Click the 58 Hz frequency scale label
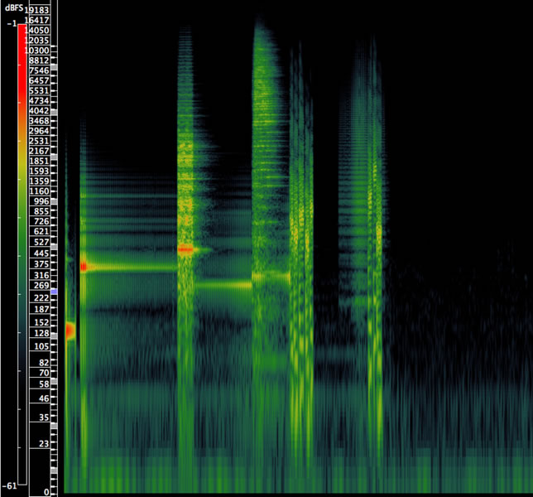 pos(43,384)
